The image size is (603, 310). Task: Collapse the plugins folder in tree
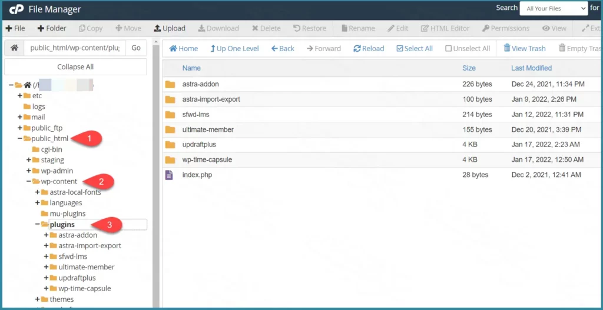click(38, 224)
